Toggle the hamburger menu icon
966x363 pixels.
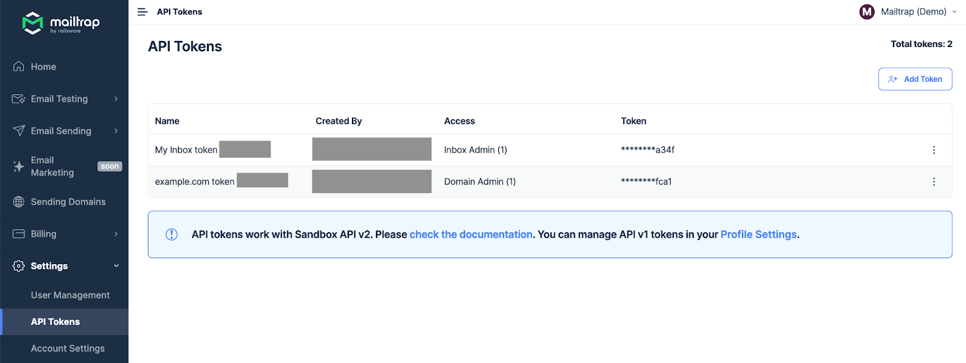pos(142,12)
